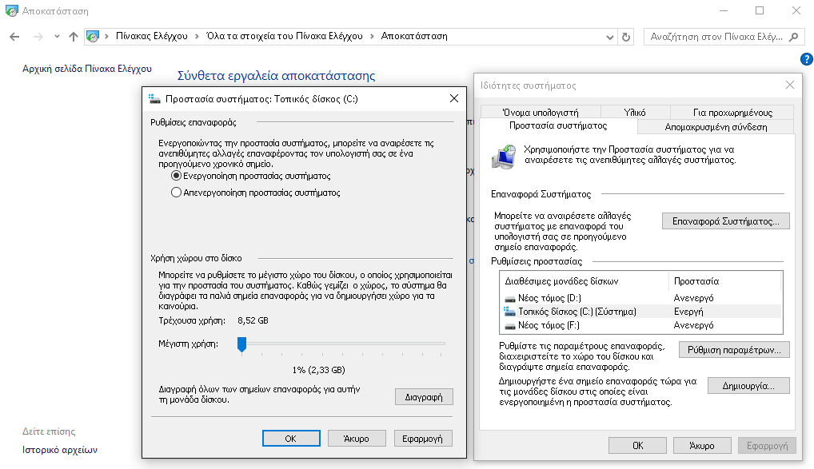Switch to Όνομα υπολογιστή tab
Viewport: 814px width, 469px height.
[x=541, y=112]
